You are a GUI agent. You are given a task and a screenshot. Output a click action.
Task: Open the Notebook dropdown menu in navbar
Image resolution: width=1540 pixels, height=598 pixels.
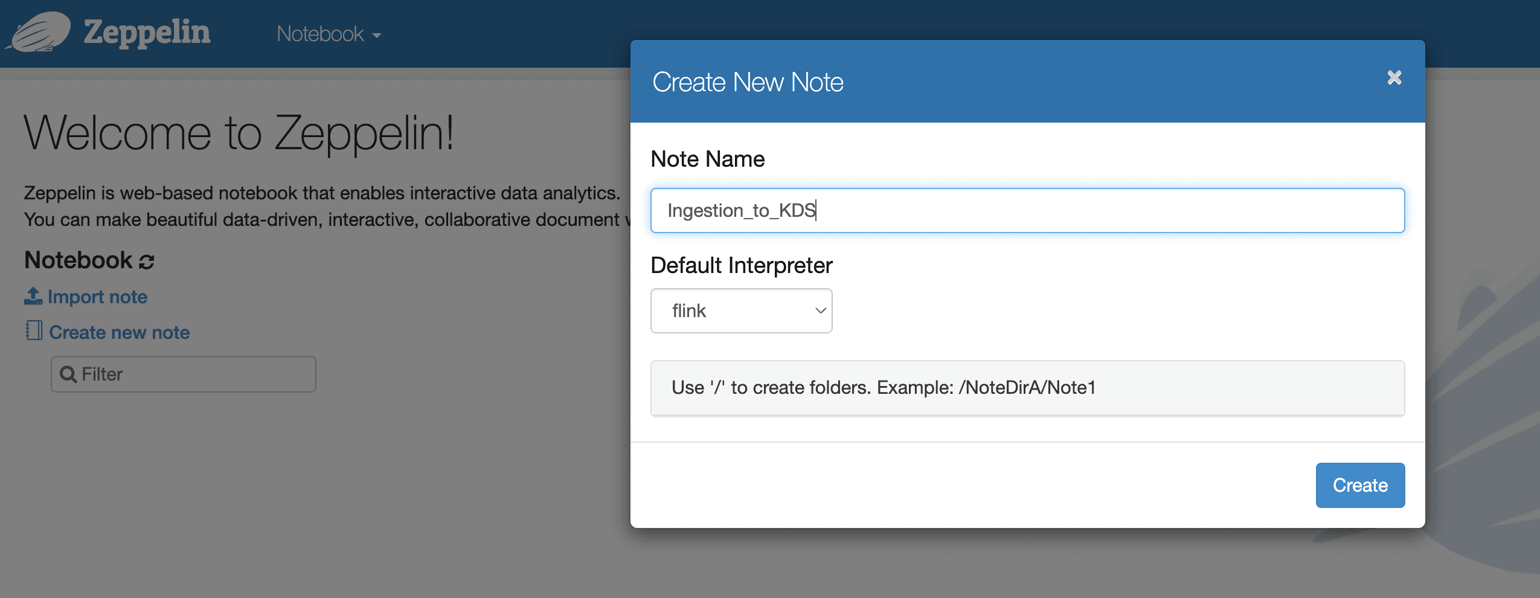coord(329,34)
